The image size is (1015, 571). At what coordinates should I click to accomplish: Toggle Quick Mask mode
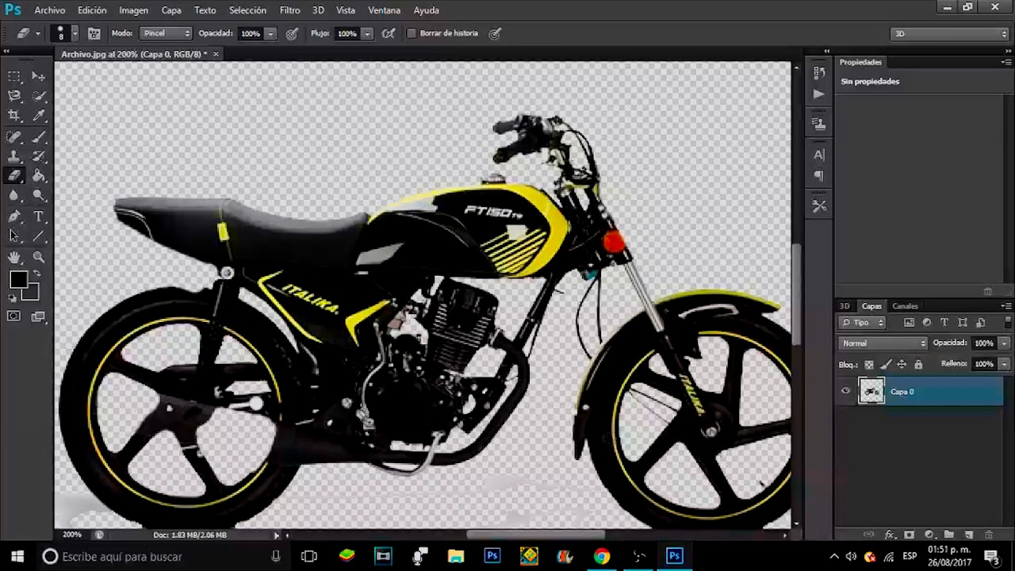tap(14, 316)
